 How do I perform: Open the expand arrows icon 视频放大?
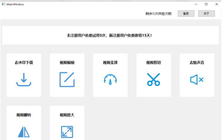tap(67, 132)
